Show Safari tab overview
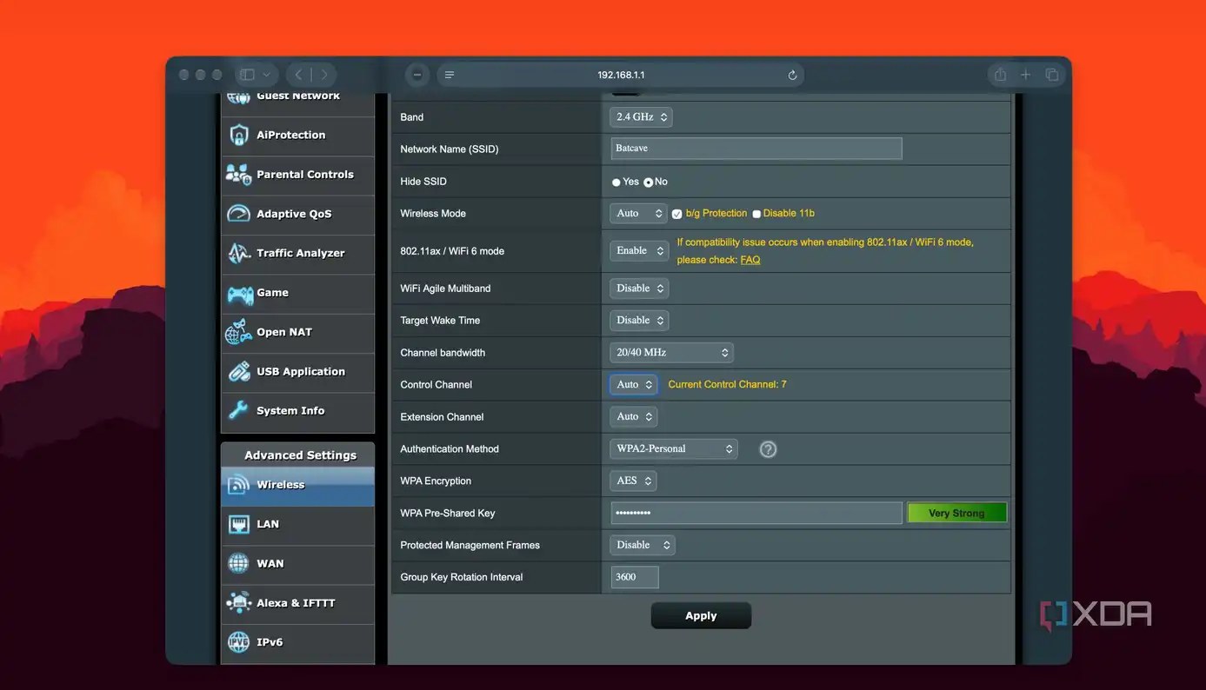Screen dimensions: 1206x690 [x=1052, y=75]
